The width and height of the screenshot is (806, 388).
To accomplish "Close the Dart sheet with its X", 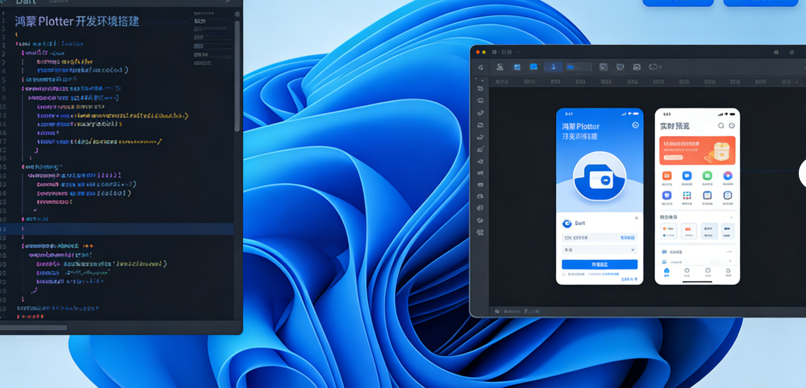I will coord(636,218).
